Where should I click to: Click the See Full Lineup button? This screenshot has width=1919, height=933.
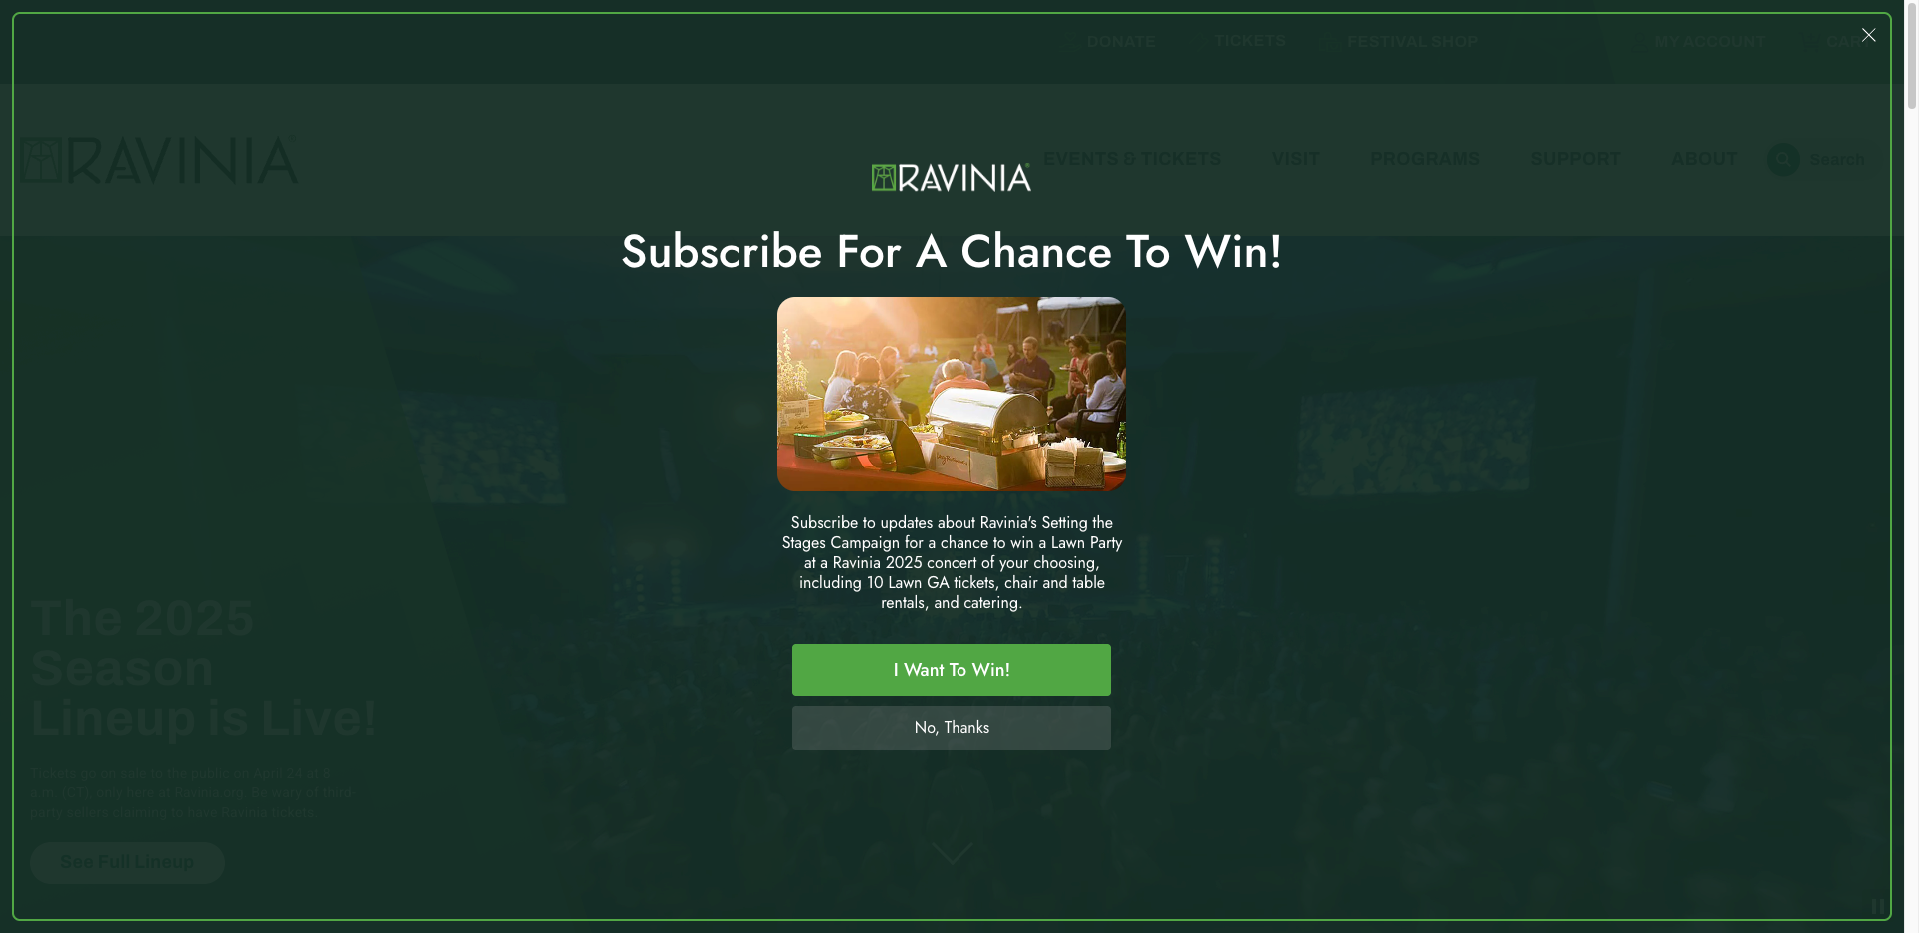(x=127, y=862)
